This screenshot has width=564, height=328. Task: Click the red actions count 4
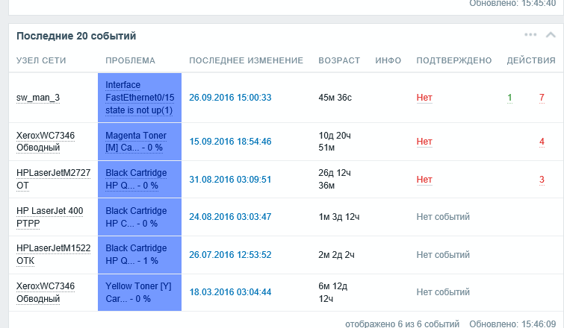click(542, 142)
